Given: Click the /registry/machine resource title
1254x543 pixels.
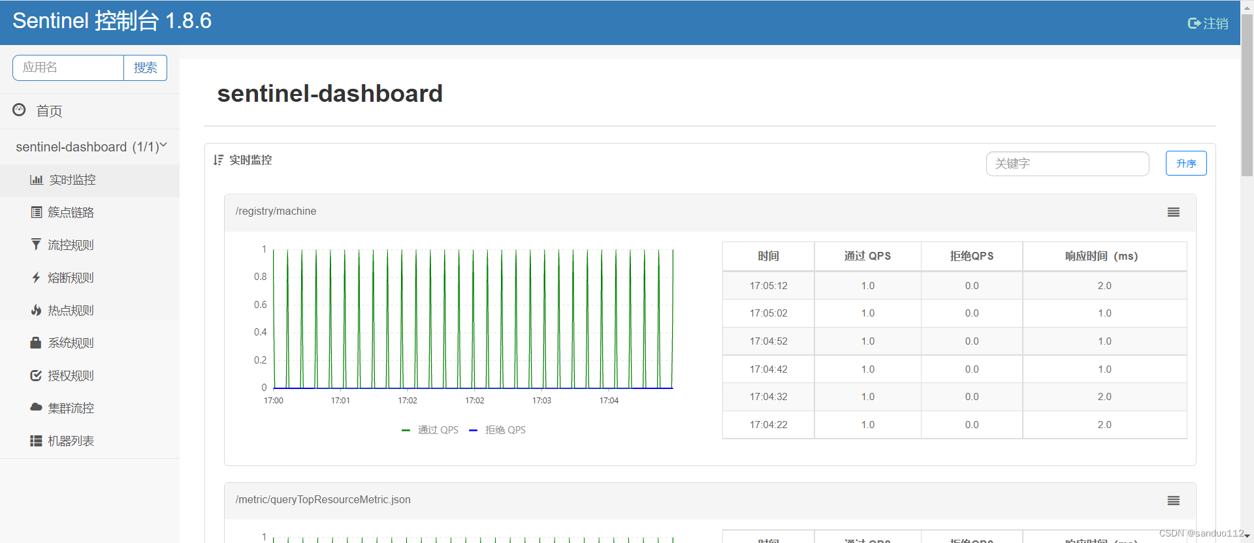Looking at the screenshot, I should [276, 211].
